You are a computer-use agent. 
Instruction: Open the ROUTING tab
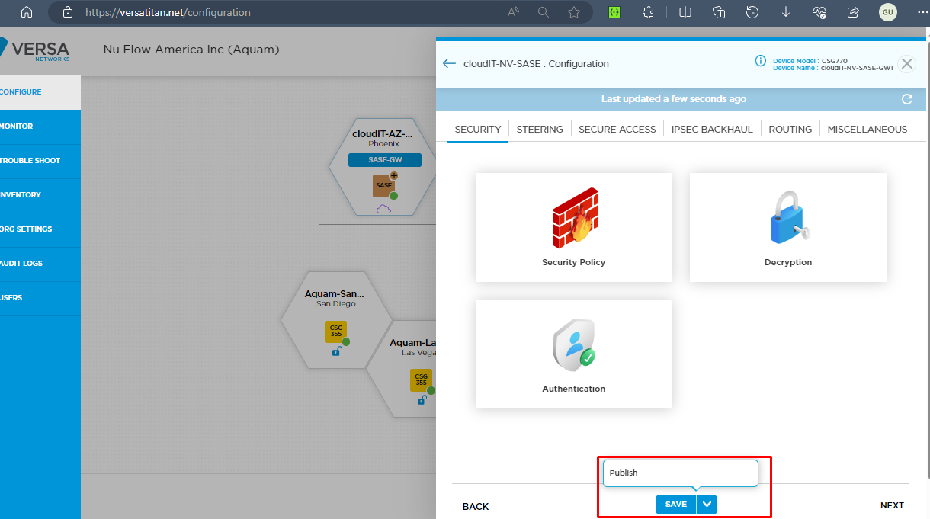[790, 130]
